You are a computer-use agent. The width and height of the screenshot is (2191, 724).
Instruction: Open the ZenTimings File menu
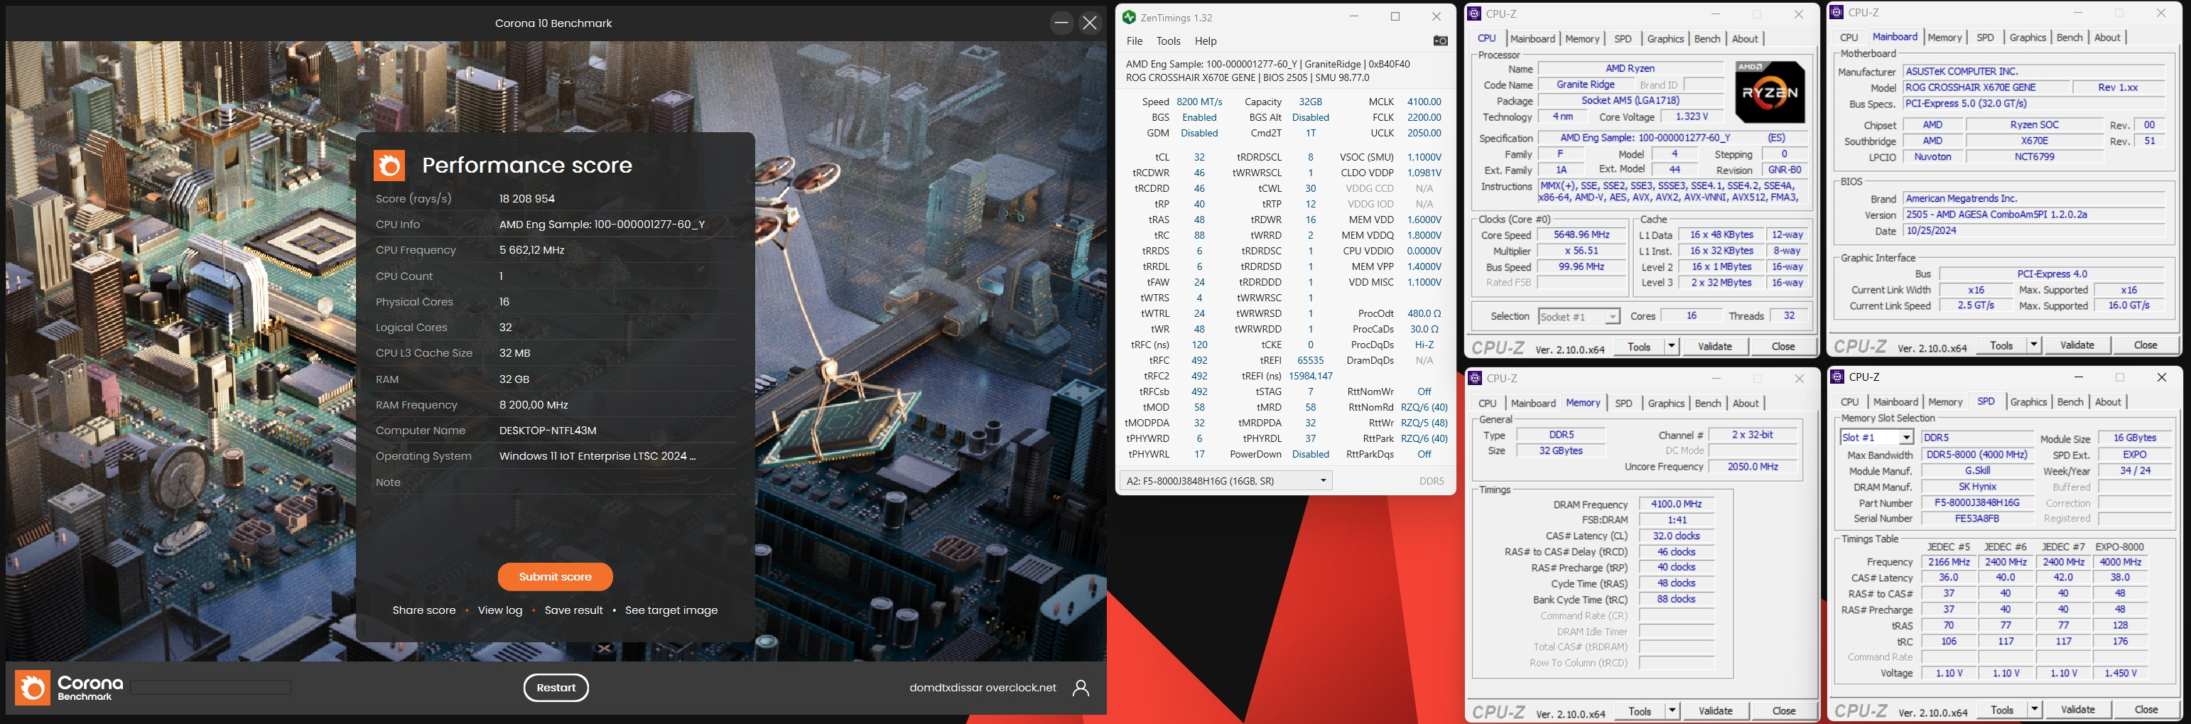coord(1135,40)
